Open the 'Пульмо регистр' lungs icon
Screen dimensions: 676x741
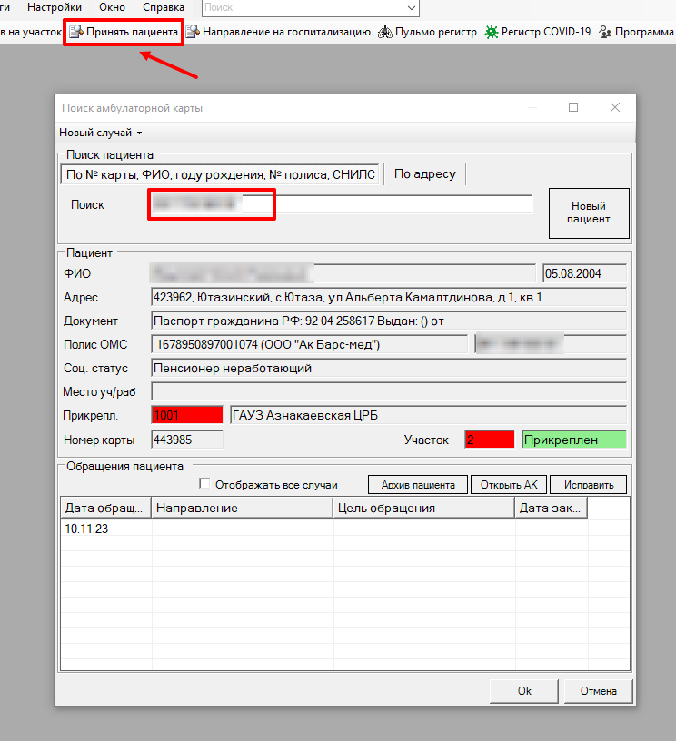(384, 33)
